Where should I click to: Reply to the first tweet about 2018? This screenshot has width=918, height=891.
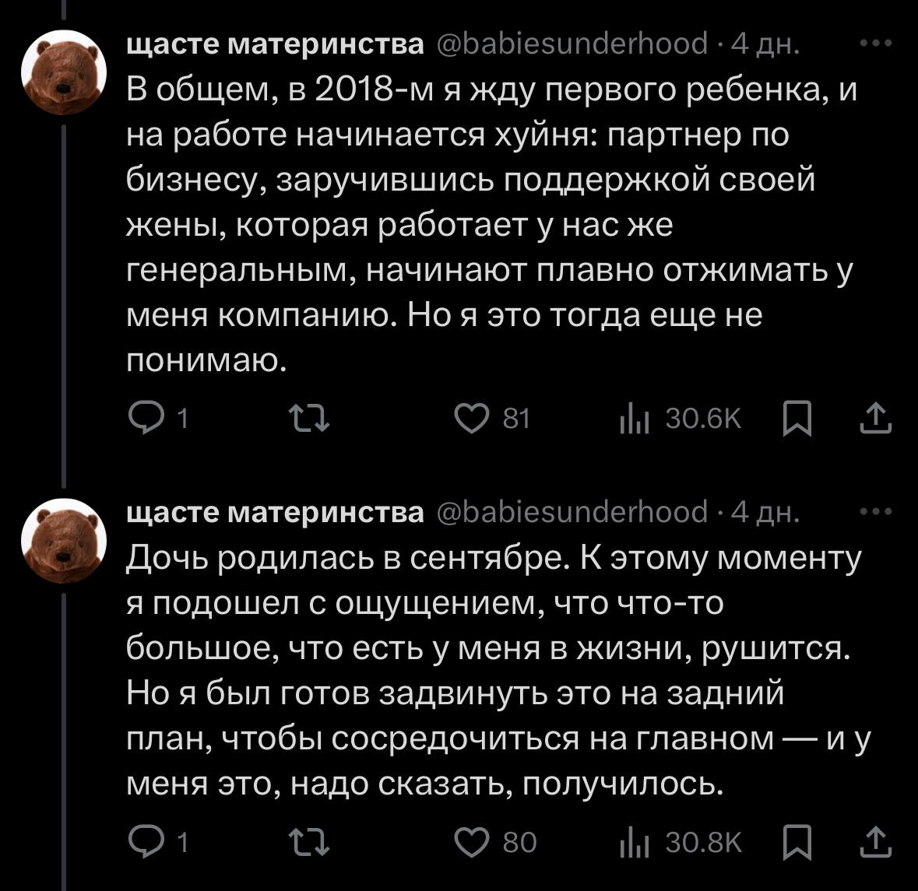(145, 419)
